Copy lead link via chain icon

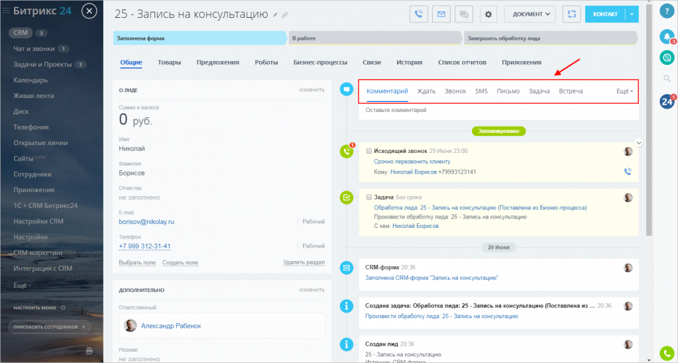pos(284,15)
